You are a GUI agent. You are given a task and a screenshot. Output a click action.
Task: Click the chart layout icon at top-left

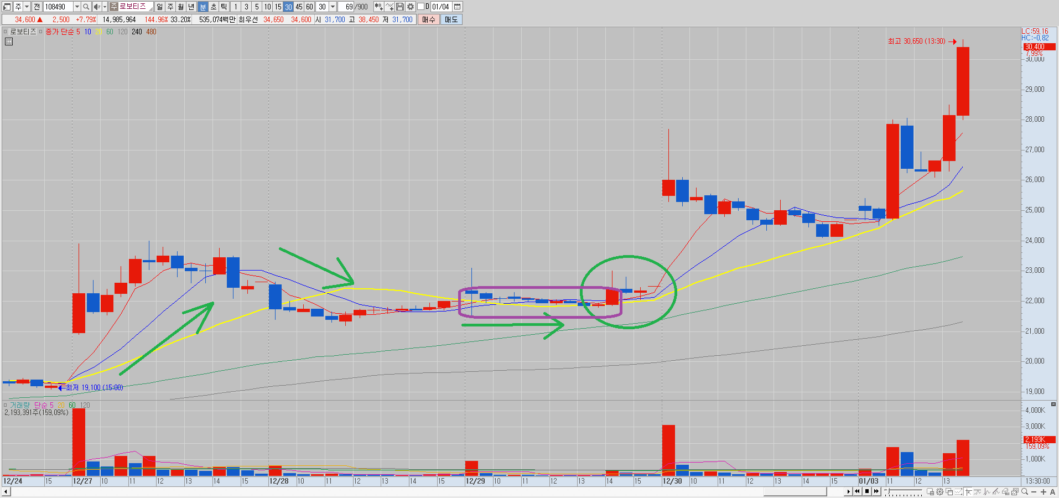point(7,7)
